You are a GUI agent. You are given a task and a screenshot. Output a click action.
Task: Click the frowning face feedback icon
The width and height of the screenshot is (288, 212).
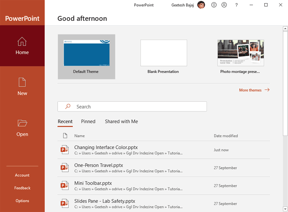224,5
